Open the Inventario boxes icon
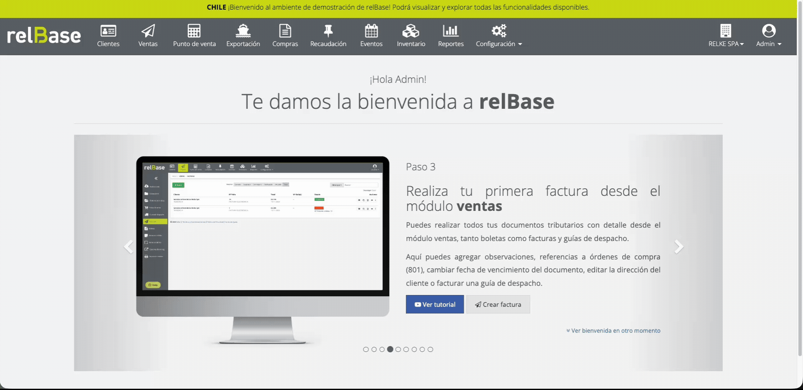Image resolution: width=803 pixels, height=390 pixels. click(x=411, y=31)
